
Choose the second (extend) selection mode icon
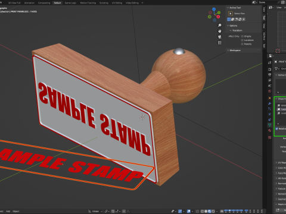click(232, 19)
